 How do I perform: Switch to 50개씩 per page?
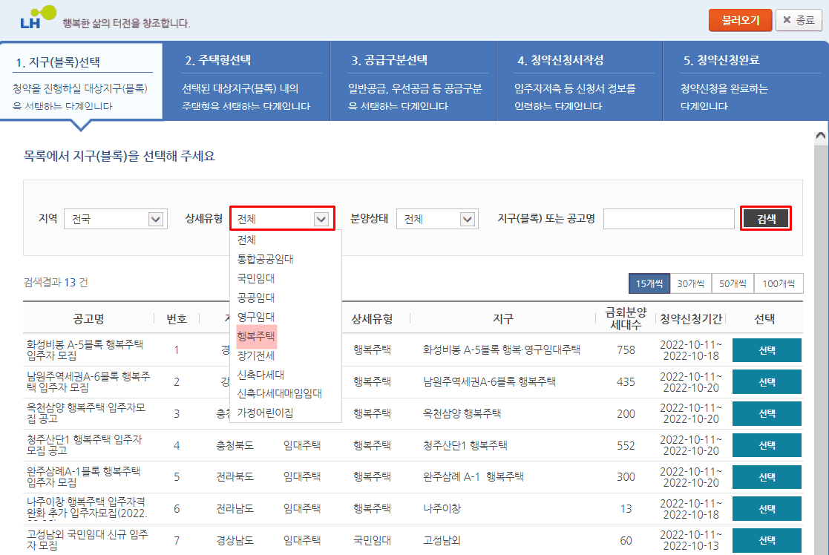point(733,283)
